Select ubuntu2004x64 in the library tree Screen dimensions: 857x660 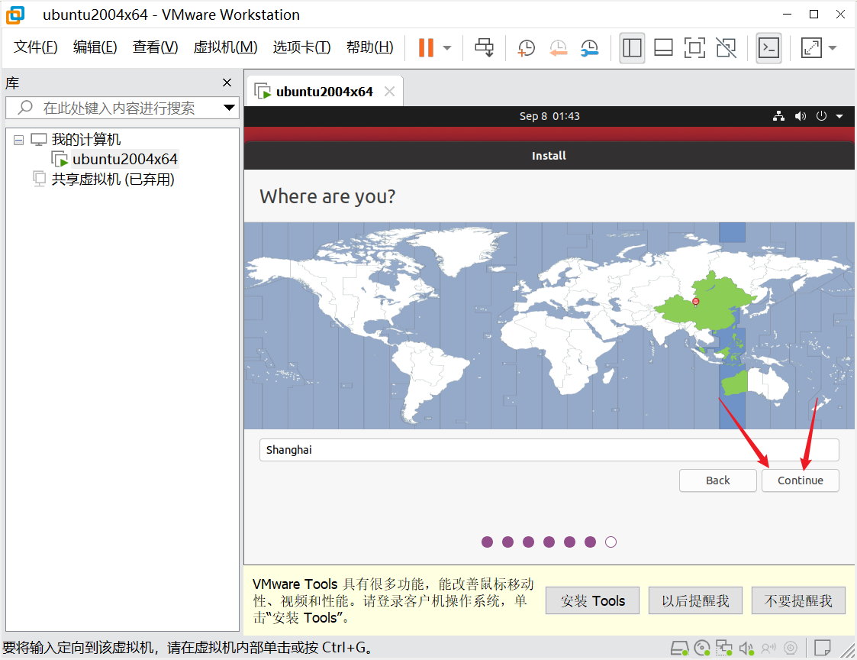click(x=124, y=159)
